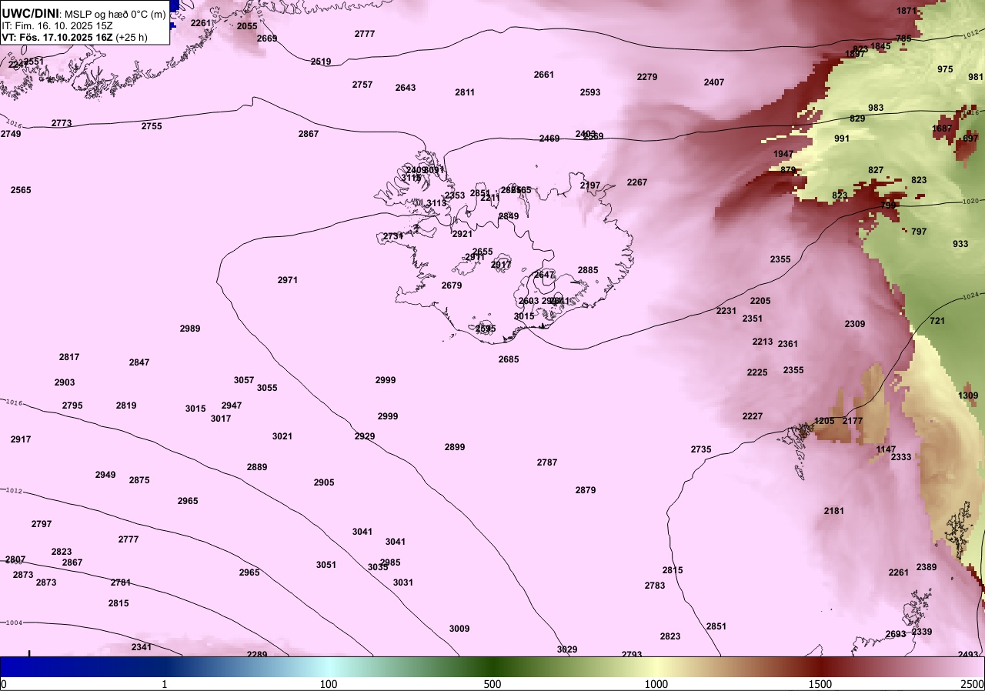Click the value 2905
This screenshot has width=985, height=691.
[324, 482]
